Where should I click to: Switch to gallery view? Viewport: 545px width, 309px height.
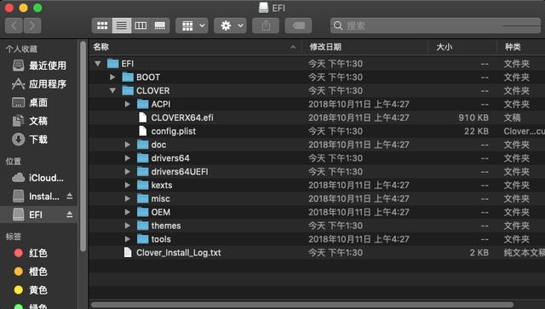(x=160, y=26)
